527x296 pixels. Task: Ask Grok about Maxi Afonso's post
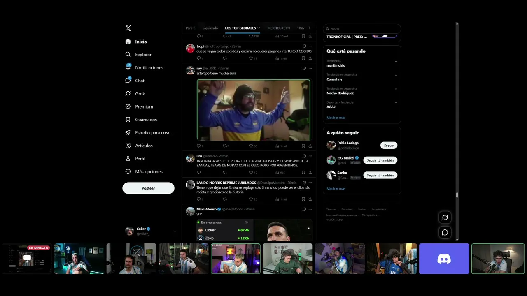pyautogui.click(x=304, y=209)
